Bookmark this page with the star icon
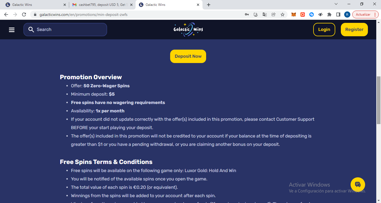Screen dimensions: 381x203 point(283,14)
